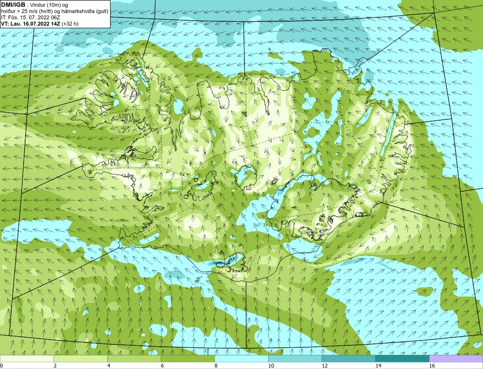Click the legend value '10'

271,366
